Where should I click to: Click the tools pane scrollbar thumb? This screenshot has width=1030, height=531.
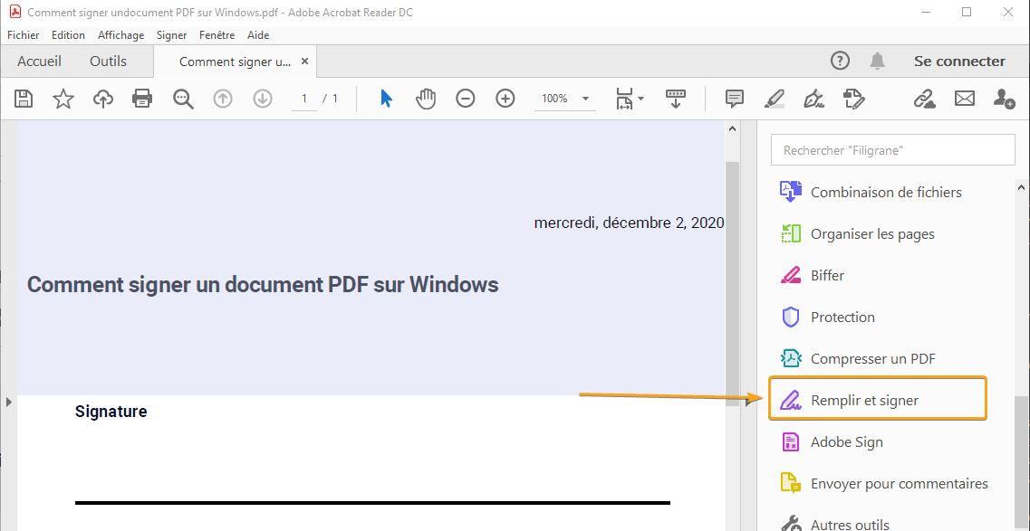point(1023,463)
